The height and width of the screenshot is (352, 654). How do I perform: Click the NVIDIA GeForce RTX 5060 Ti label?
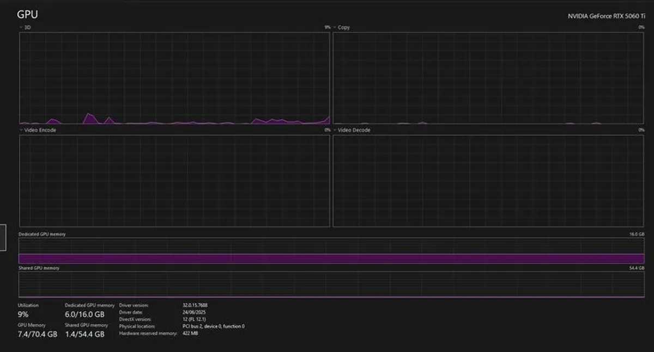(606, 16)
